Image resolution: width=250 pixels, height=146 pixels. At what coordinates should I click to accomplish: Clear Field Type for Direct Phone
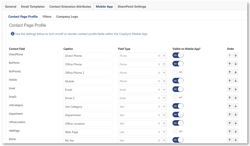click(159, 56)
